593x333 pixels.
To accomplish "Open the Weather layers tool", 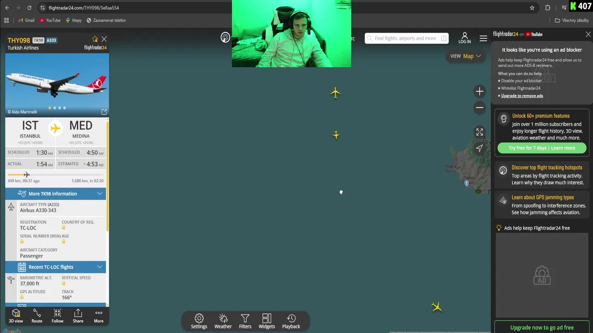I will point(223,321).
